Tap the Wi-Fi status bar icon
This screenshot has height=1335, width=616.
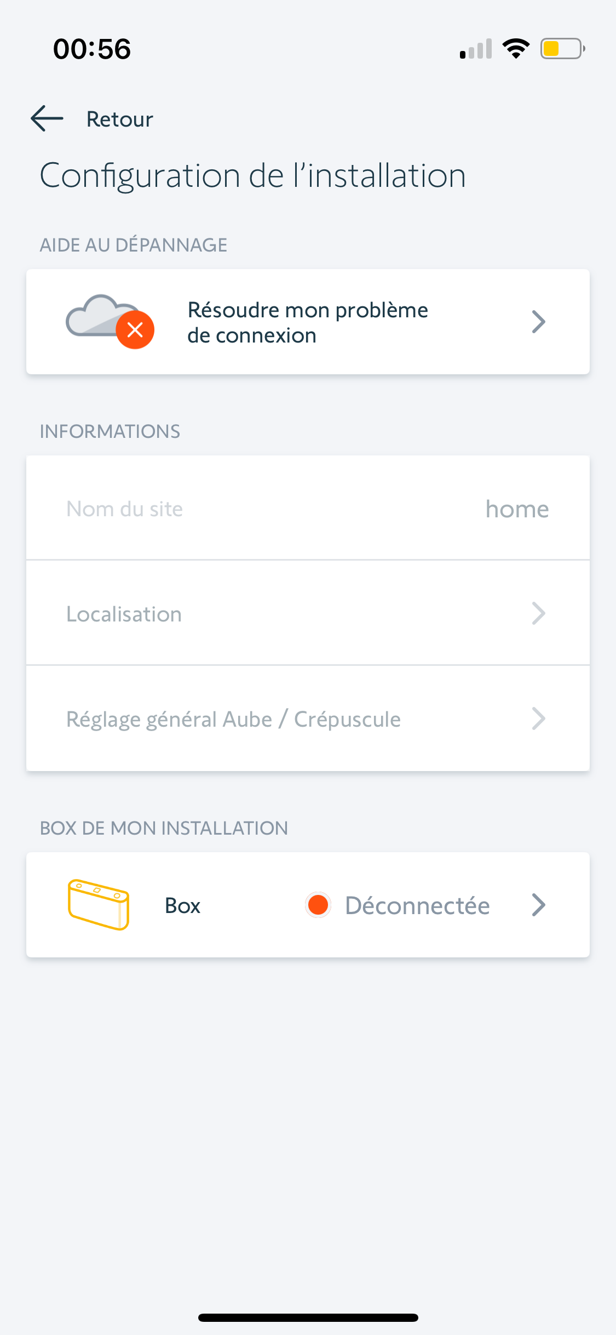point(516,49)
